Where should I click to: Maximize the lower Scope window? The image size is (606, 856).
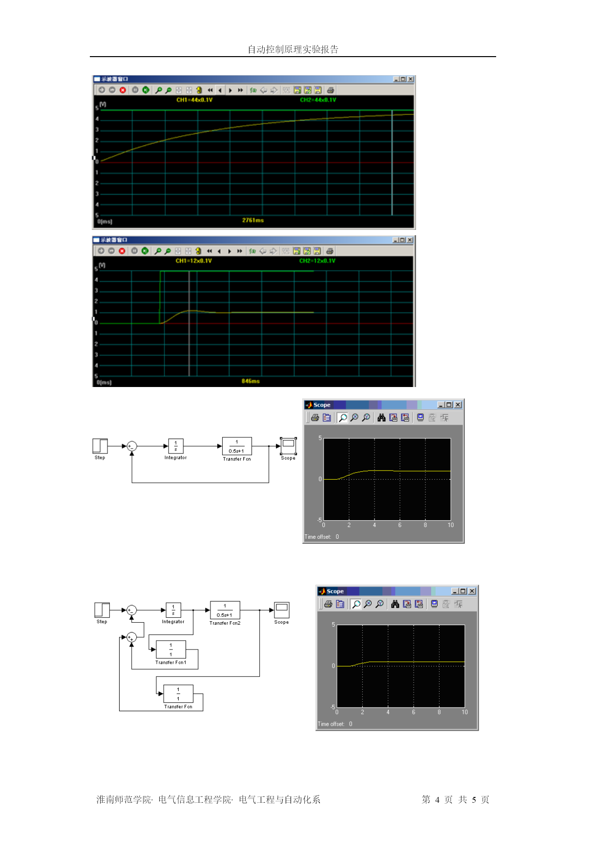coord(463,591)
